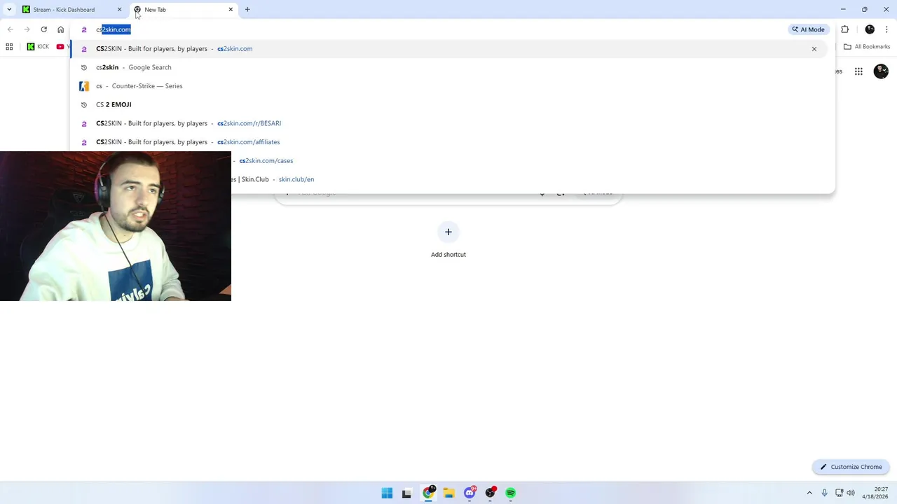The width and height of the screenshot is (897, 504).
Task: Select the New Tab browser tab
Action: pos(184,10)
